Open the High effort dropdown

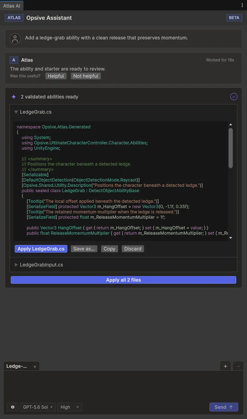(70, 407)
